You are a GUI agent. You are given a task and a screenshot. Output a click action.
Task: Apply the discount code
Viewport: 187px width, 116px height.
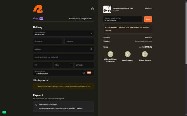click(148, 19)
